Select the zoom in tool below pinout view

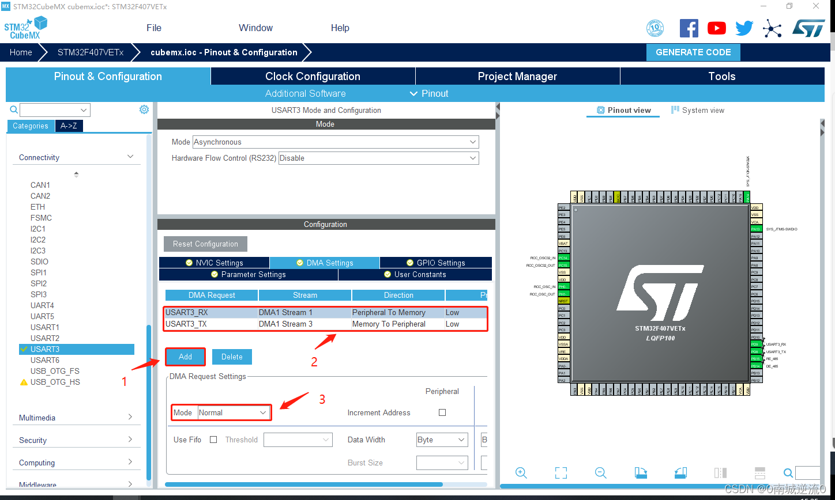(521, 472)
